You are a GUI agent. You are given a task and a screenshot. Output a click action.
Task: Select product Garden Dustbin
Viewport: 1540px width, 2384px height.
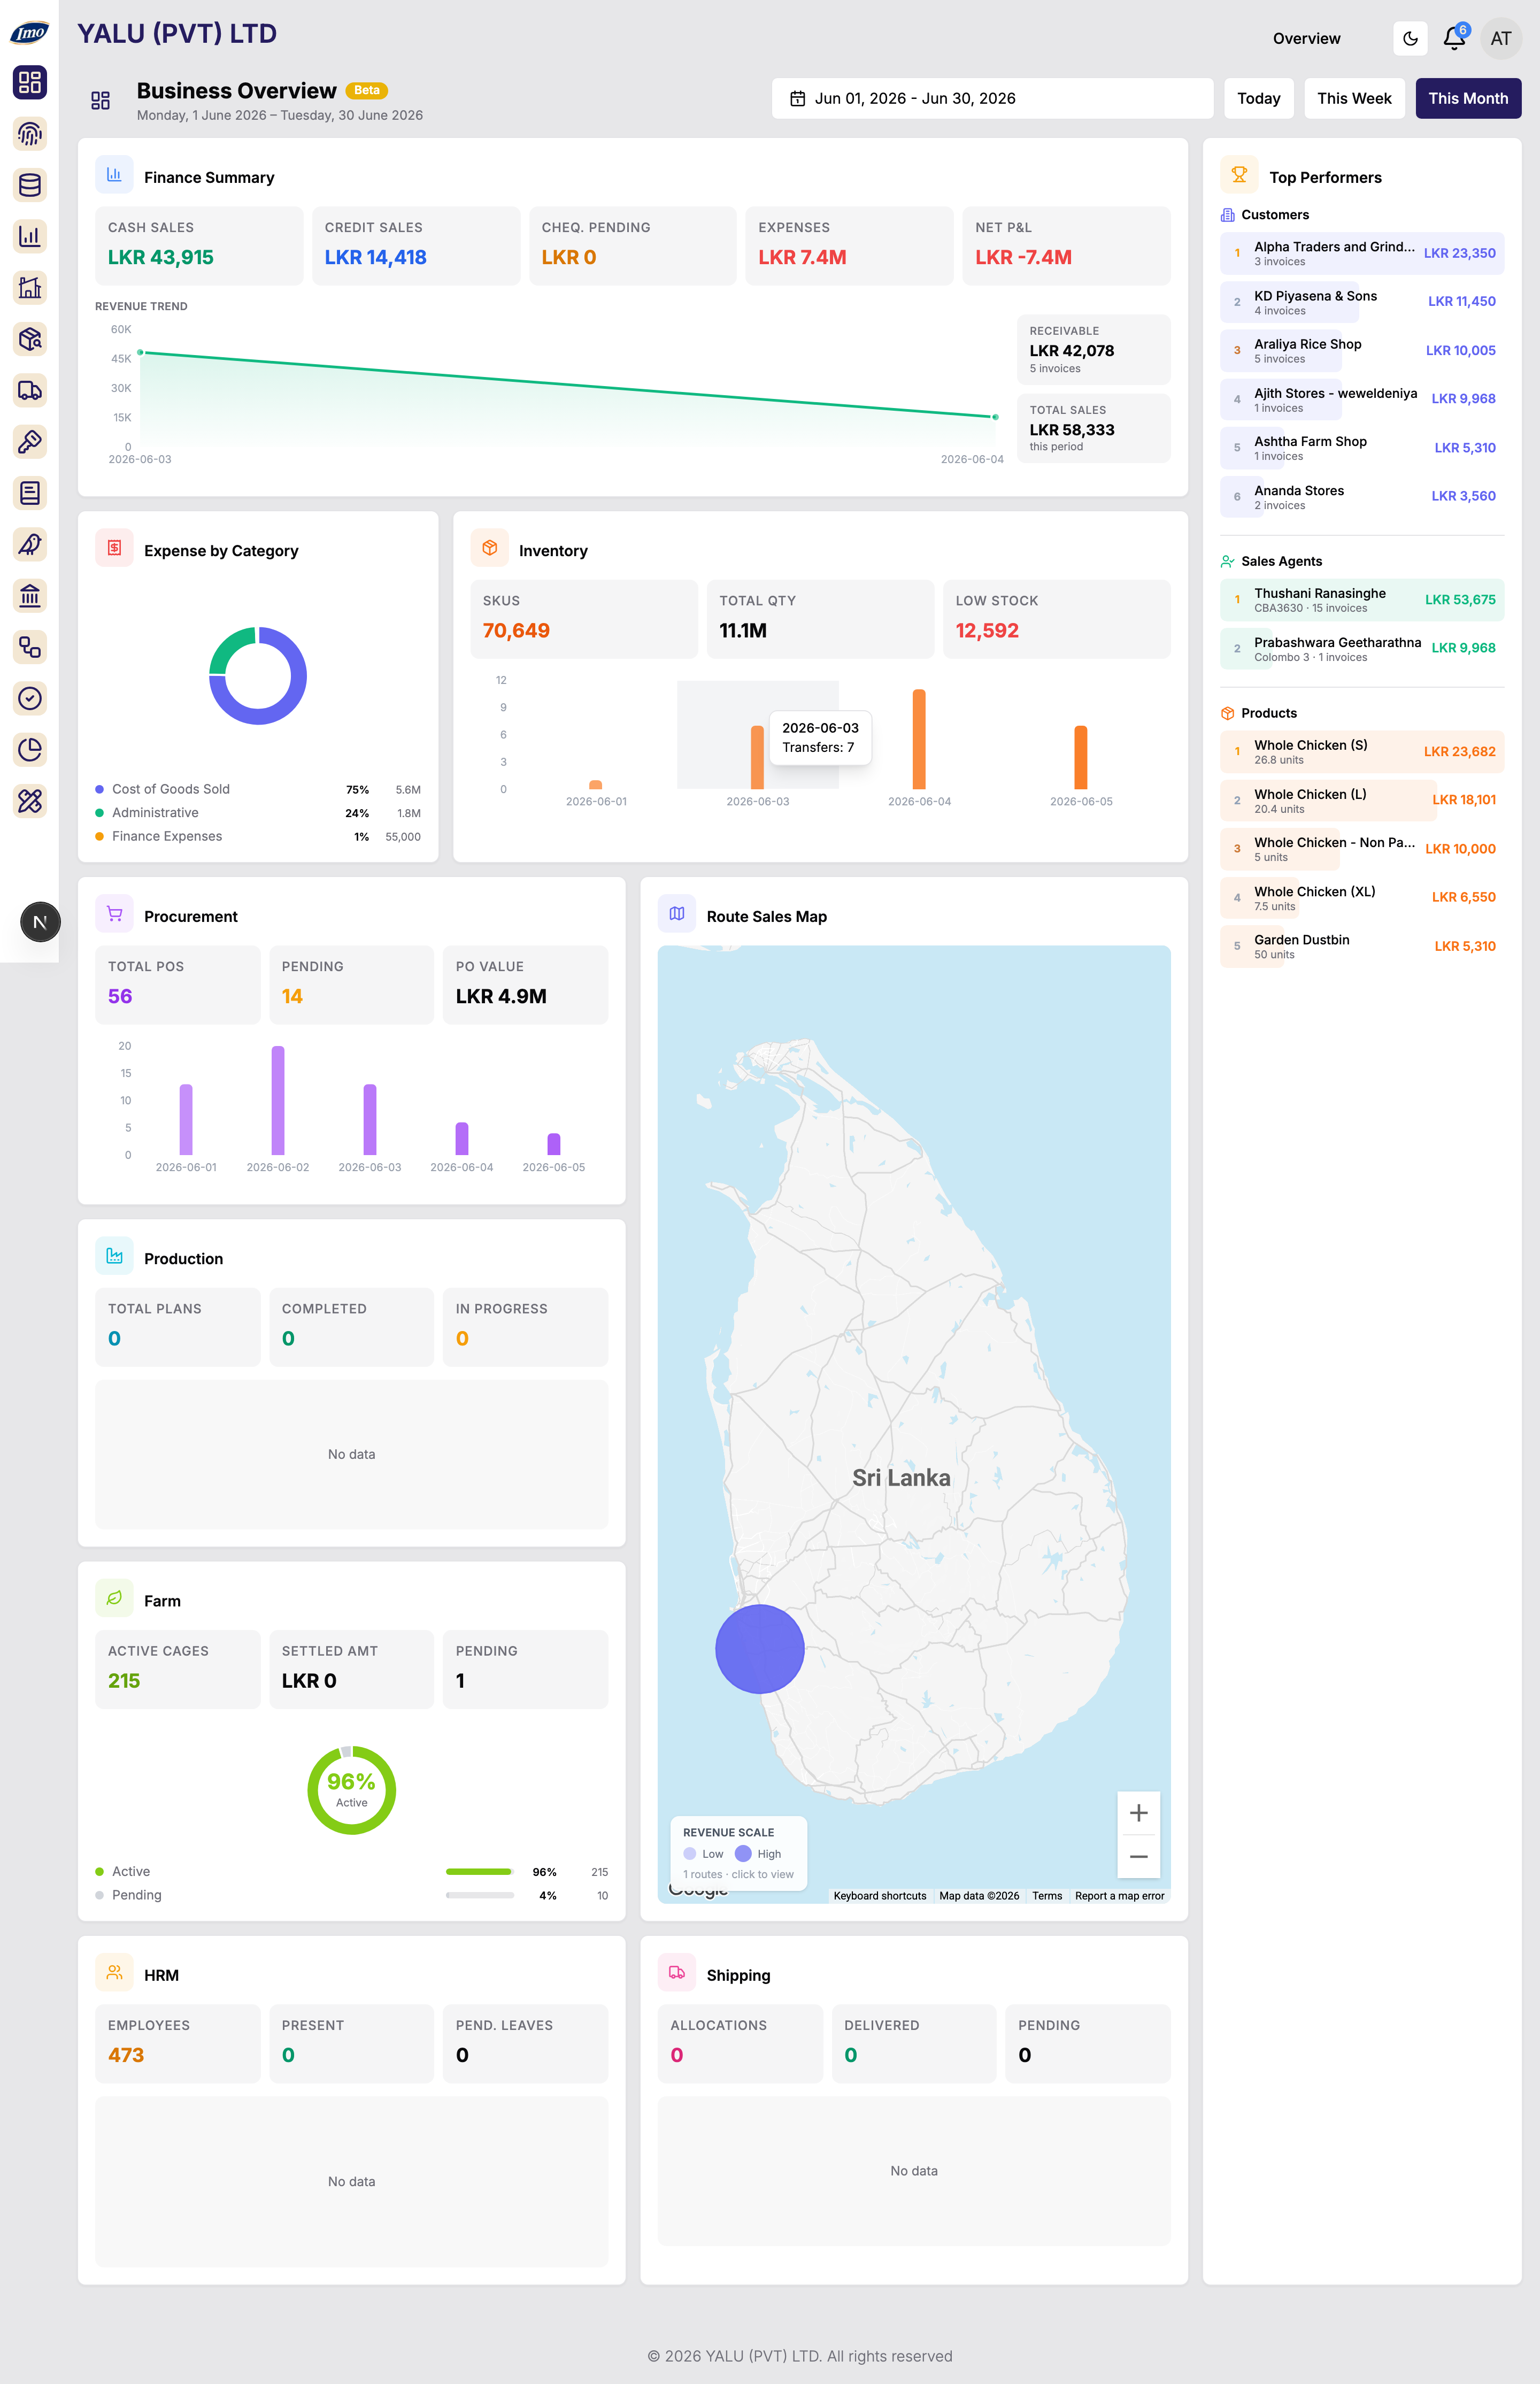coord(1361,946)
